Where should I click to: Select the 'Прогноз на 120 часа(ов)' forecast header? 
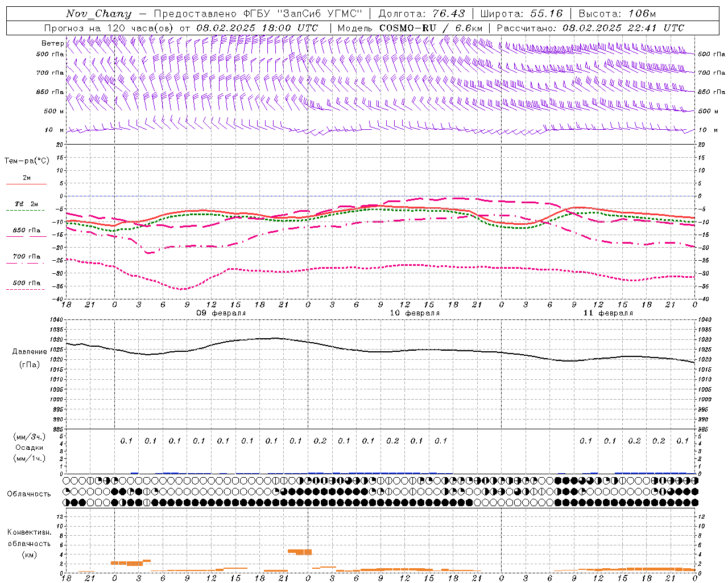click(x=109, y=28)
